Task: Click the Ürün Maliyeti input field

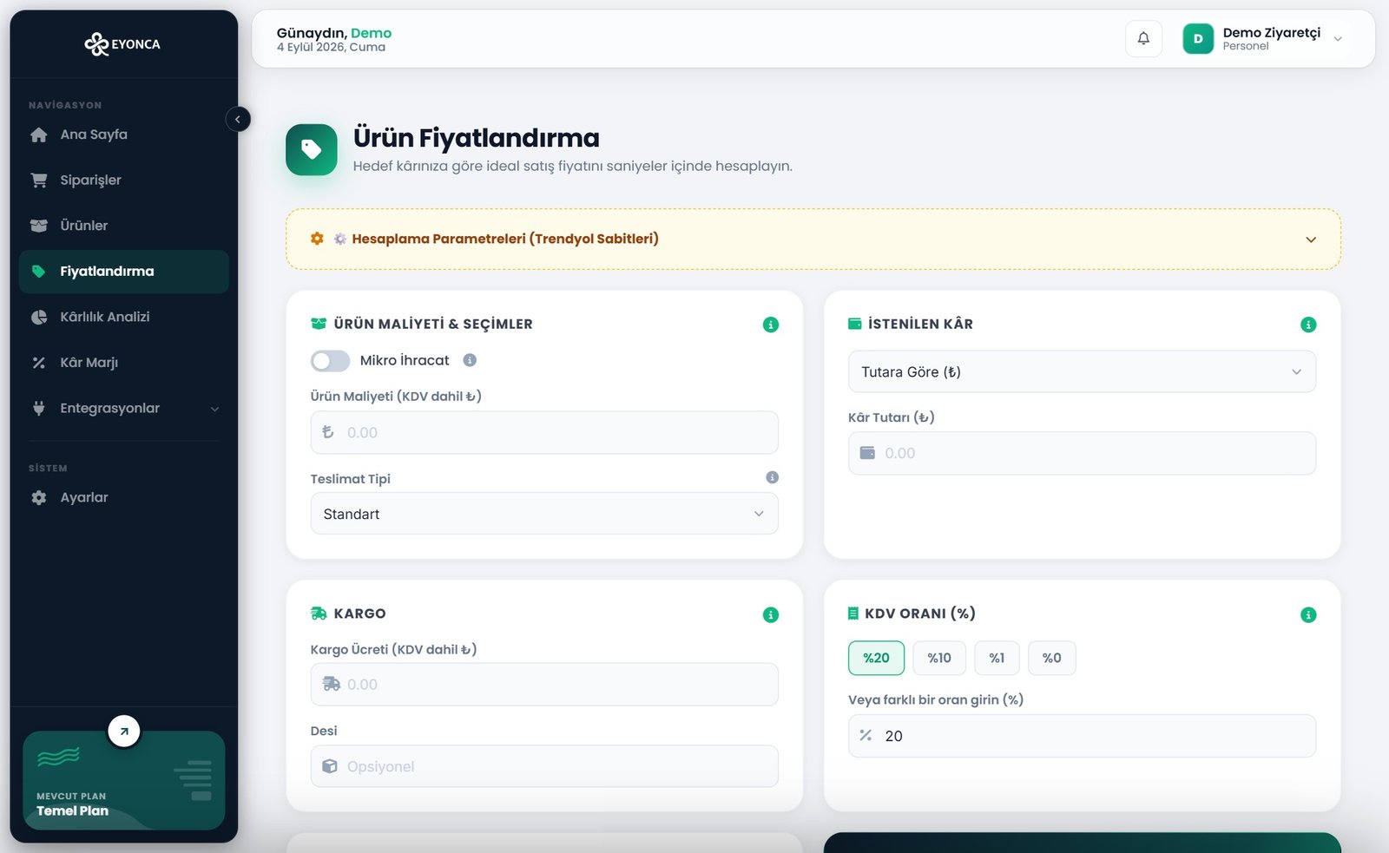Action: pos(544,432)
